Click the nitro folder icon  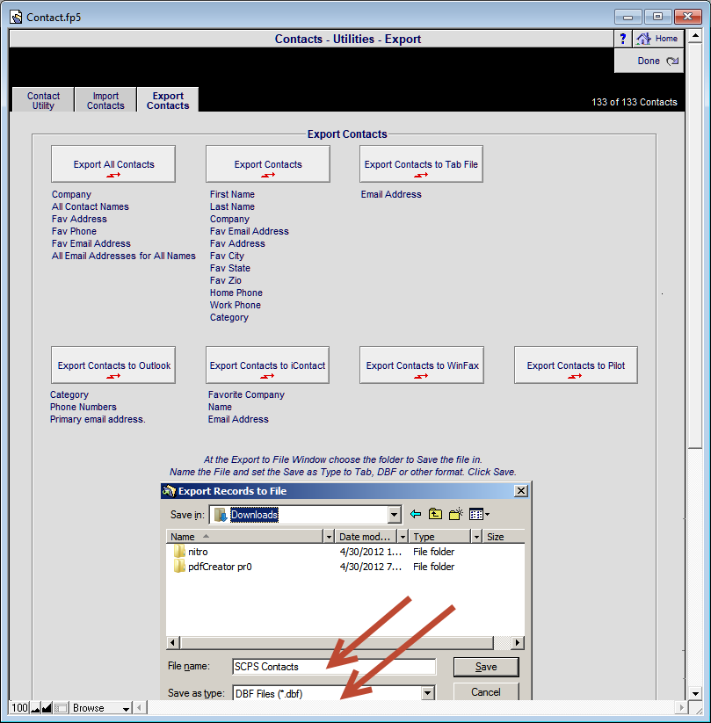(x=179, y=552)
